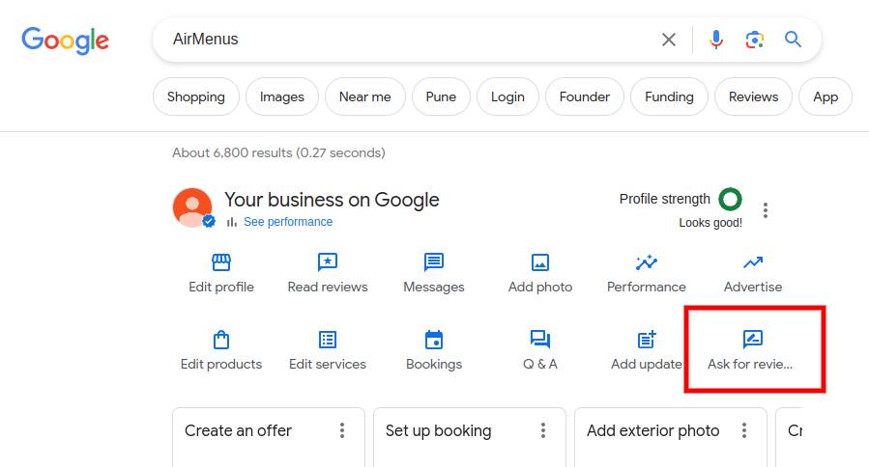Click the Google logo

[65, 41]
